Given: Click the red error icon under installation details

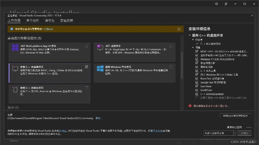Looking at the screenshot, I should point(190,106).
